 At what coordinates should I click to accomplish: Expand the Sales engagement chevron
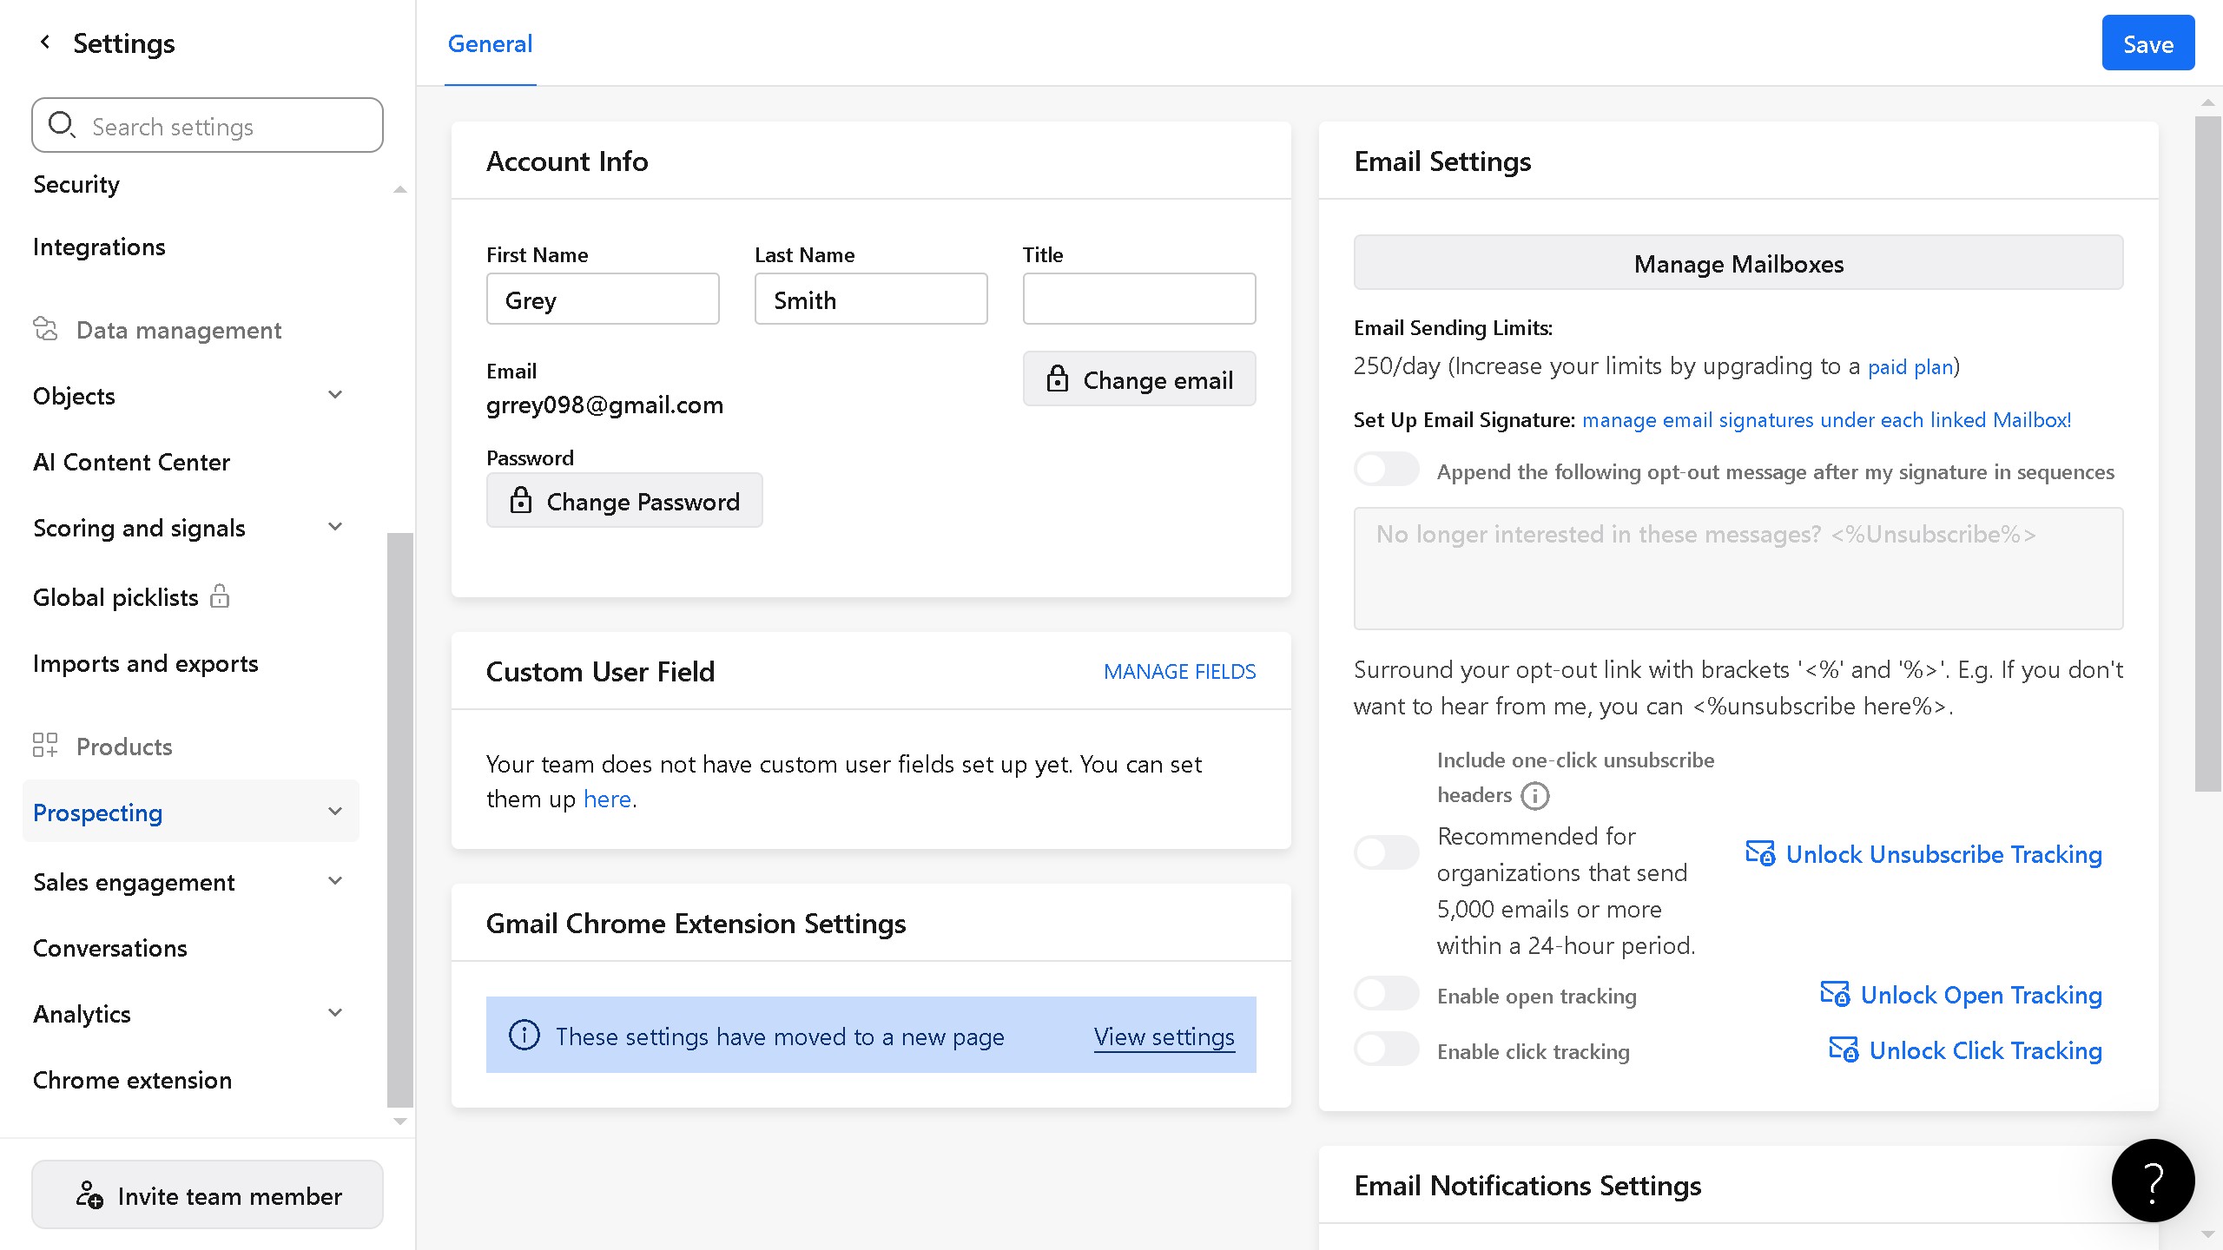[335, 881]
